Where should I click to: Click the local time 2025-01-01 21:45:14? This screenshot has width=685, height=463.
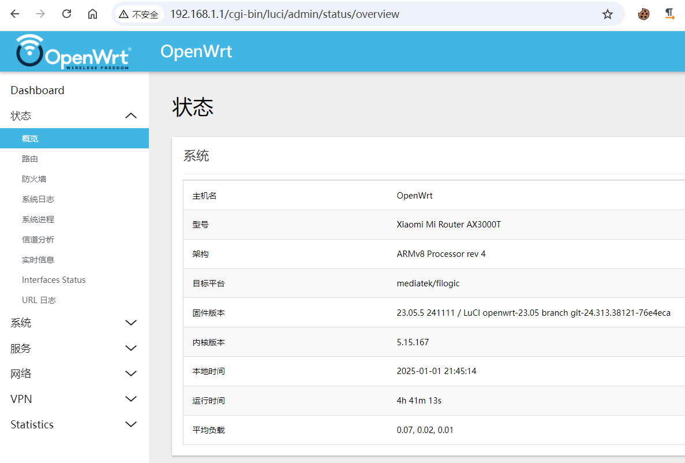436,371
